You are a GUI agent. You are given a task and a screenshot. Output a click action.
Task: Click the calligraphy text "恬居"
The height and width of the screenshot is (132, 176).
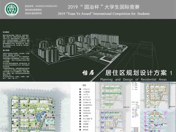coord(88,73)
